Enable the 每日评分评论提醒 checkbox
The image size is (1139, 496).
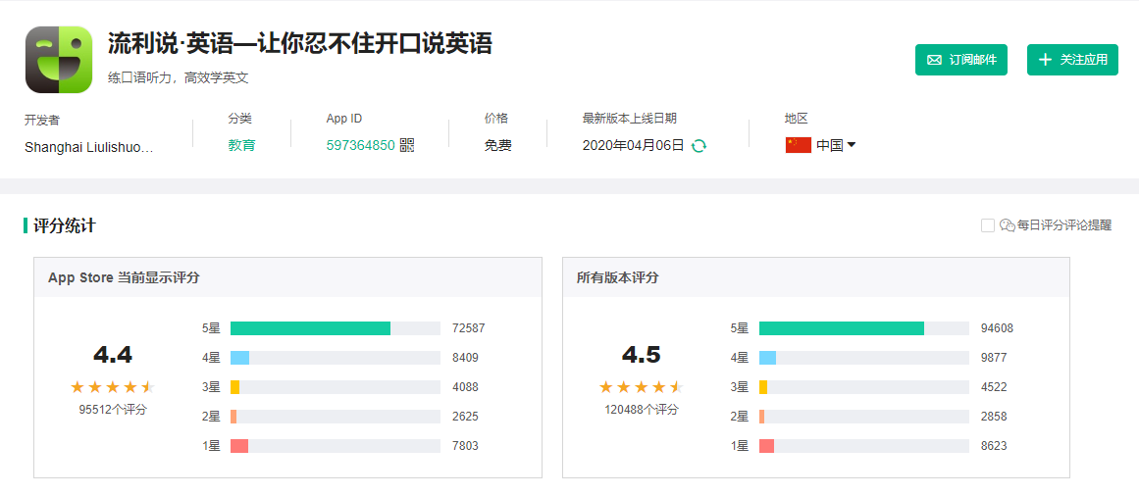pos(988,225)
